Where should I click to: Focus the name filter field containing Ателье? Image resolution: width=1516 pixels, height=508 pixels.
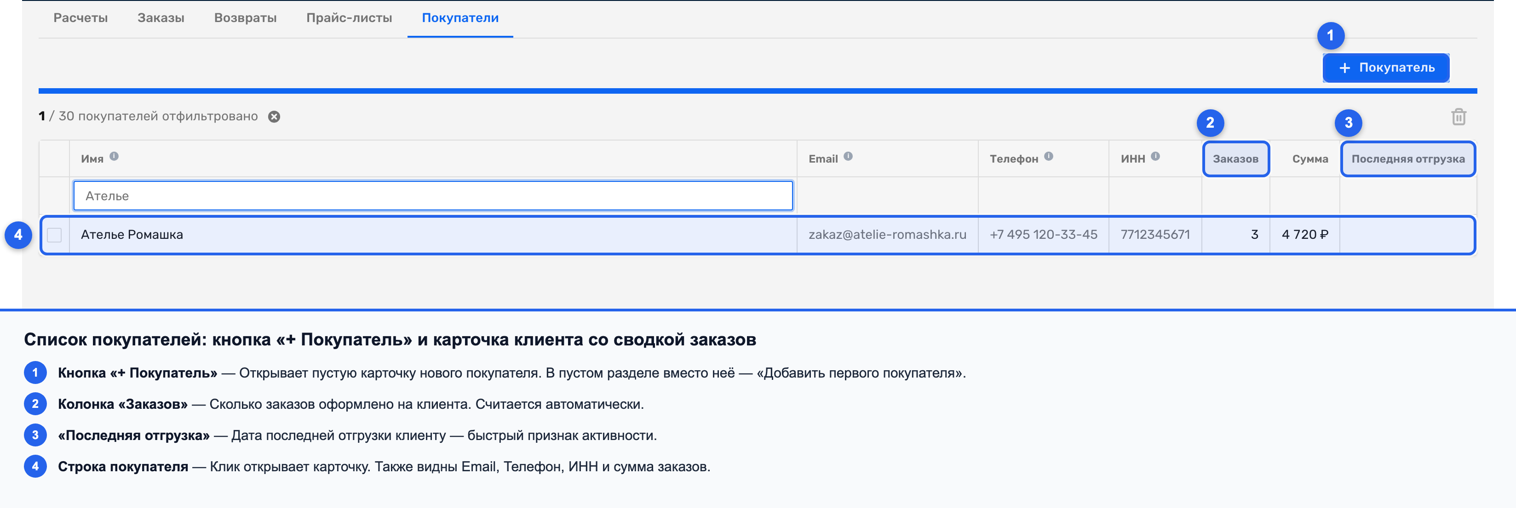click(433, 196)
